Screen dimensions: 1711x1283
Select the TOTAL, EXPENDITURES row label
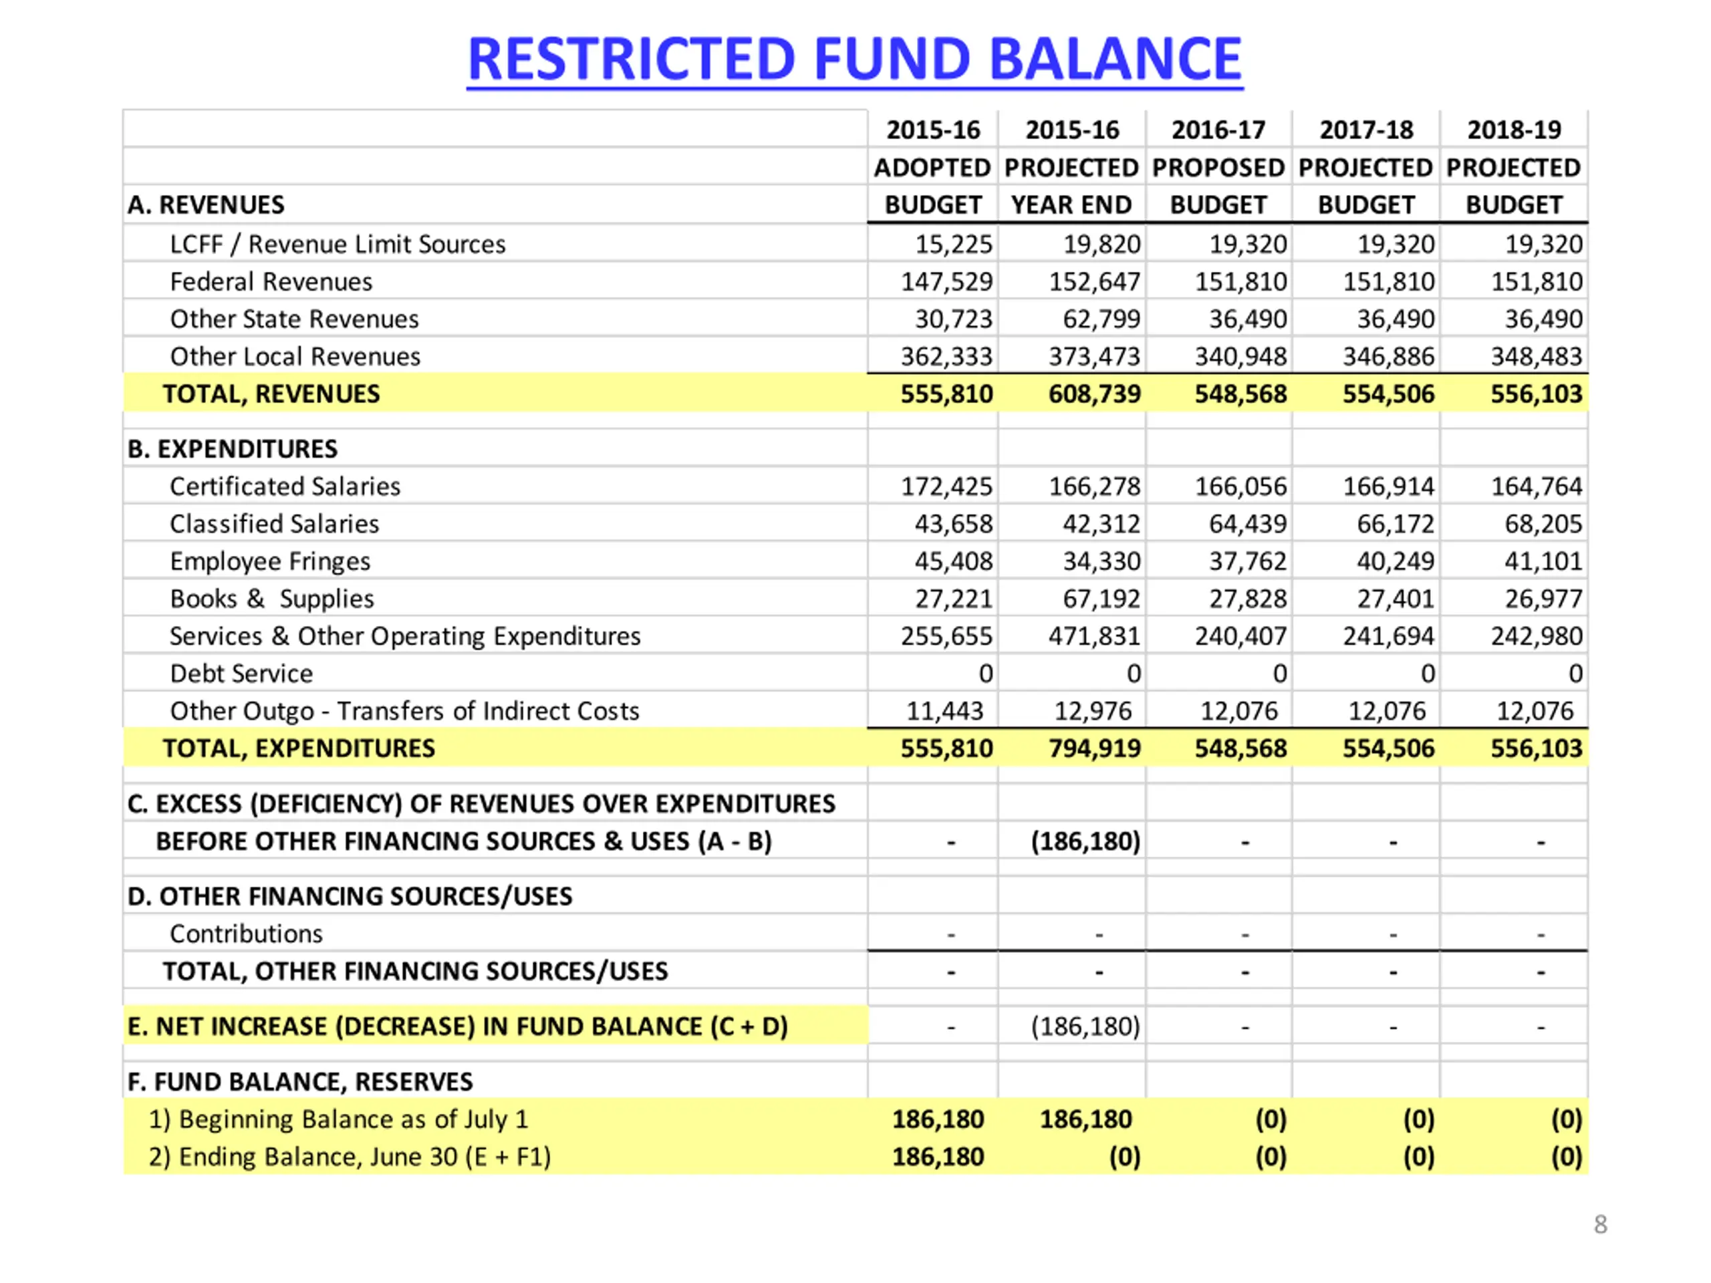tap(298, 748)
